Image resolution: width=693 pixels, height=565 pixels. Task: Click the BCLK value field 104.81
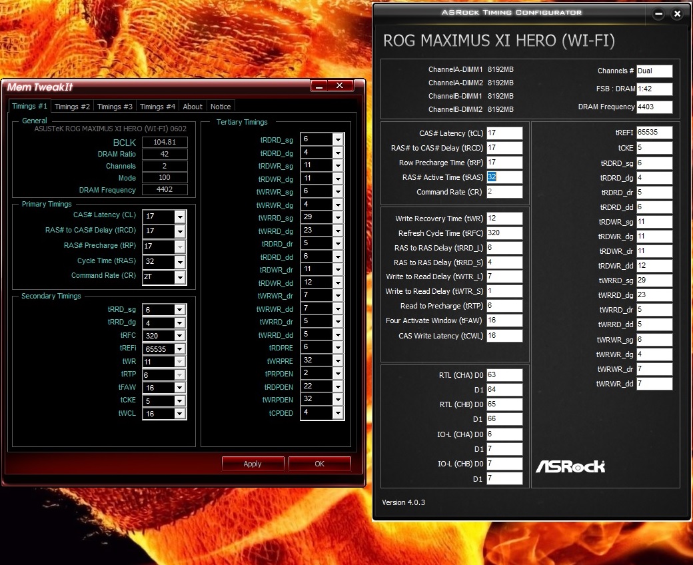click(165, 142)
